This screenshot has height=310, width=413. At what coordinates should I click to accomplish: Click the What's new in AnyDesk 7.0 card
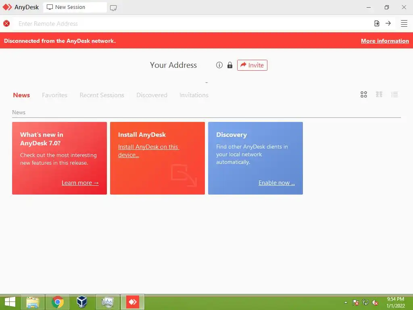coord(60,158)
